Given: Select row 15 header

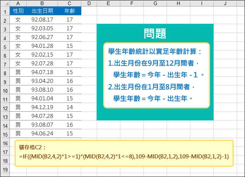Looking at the screenshot, I should [x=5, y=133].
